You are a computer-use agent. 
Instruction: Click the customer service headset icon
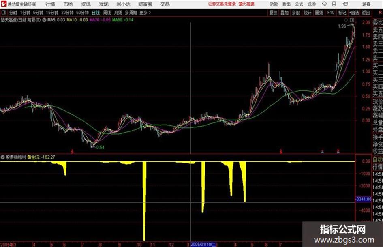(x=324, y=4)
